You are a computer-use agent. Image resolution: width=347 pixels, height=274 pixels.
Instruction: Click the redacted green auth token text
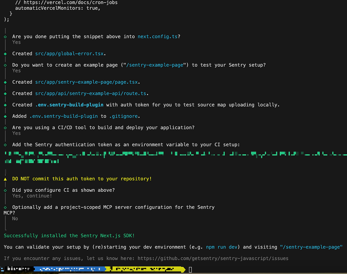point(176,157)
